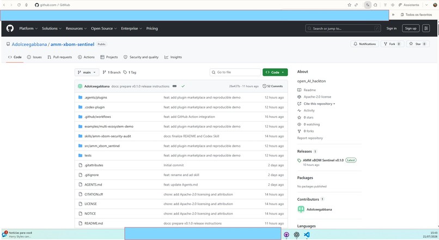439x240 pixels.
Task: Star the repository
Action: point(418,44)
